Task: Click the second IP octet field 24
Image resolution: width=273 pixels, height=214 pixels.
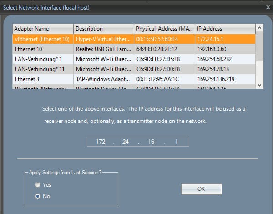Action: (x=125, y=142)
